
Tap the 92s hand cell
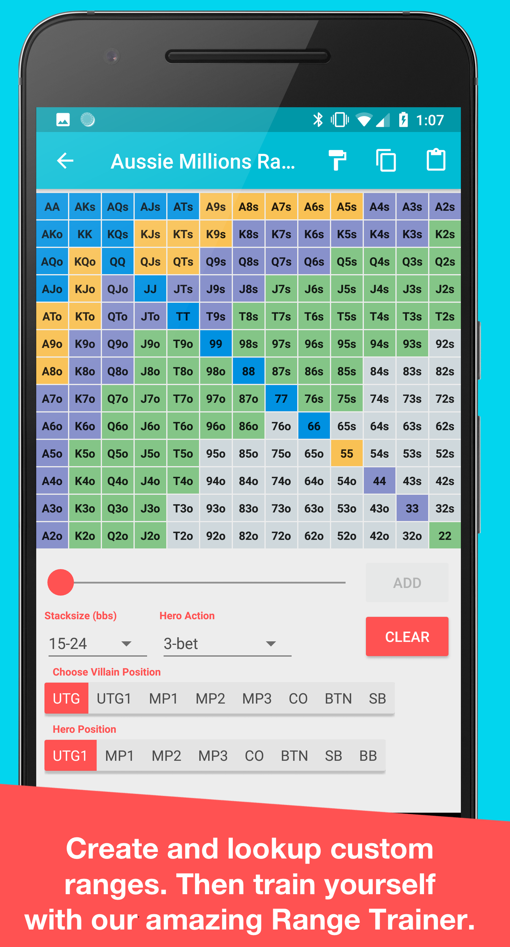(x=445, y=344)
